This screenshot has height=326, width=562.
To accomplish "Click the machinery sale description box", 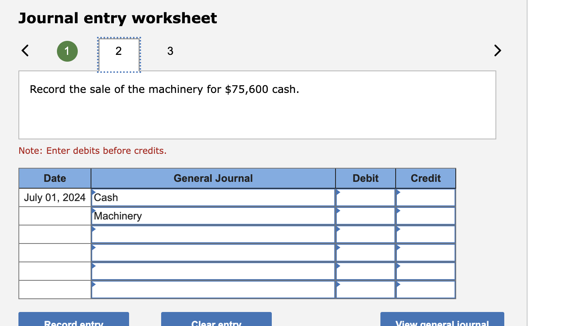I will pos(257,105).
